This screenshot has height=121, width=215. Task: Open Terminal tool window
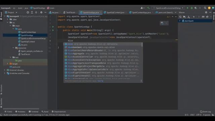[34, 112]
